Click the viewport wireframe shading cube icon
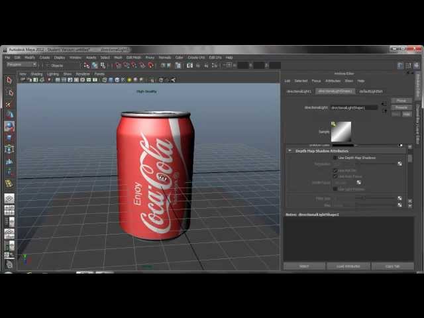The width and height of the screenshot is (424, 318). (x=105, y=79)
